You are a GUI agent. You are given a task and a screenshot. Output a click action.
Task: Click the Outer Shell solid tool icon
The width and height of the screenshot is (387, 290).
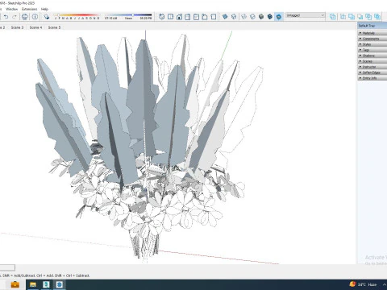pos(333,17)
